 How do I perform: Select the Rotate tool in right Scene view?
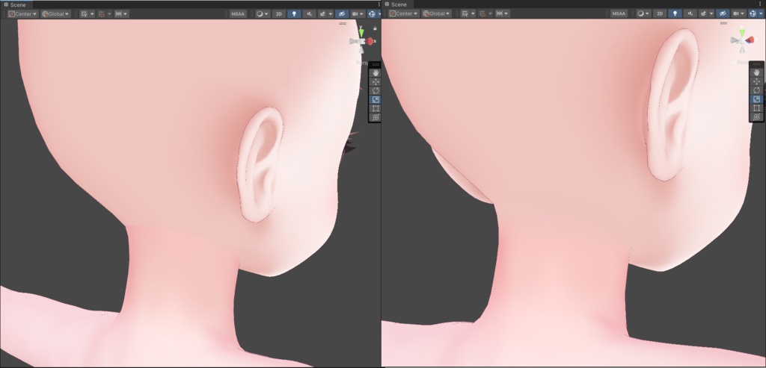pos(756,90)
